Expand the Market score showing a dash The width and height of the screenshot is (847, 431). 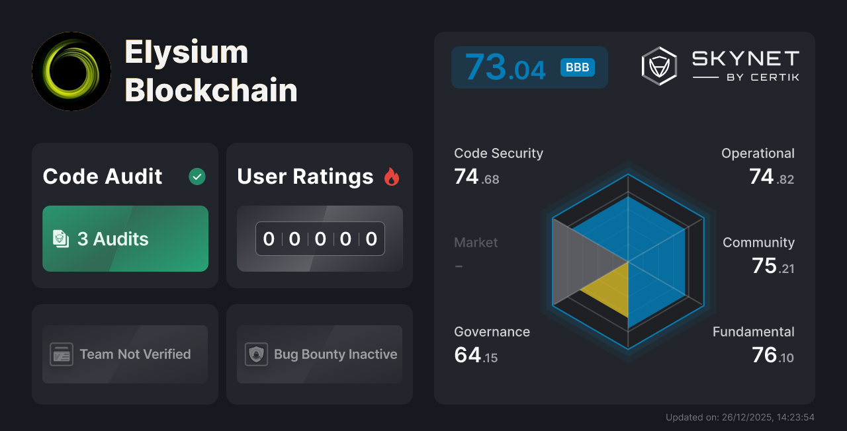pos(476,255)
